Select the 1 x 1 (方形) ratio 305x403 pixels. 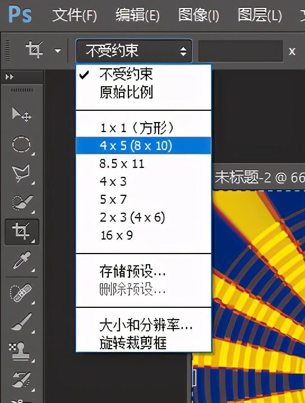point(144,128)
